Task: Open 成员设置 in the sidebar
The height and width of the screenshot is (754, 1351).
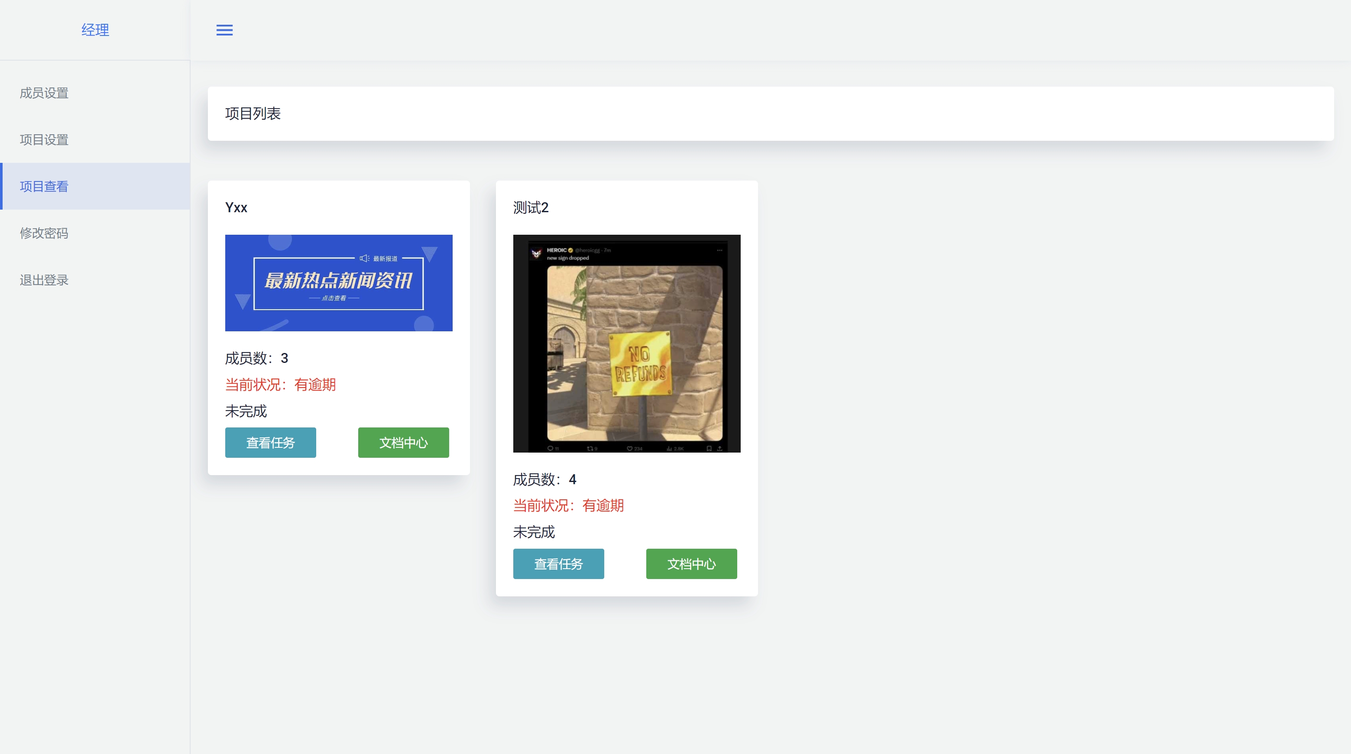Action: 44,93
